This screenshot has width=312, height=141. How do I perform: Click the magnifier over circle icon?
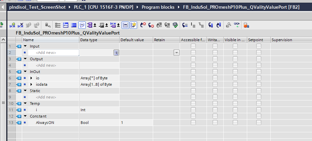pyautogui.click(x=229, y=25)
